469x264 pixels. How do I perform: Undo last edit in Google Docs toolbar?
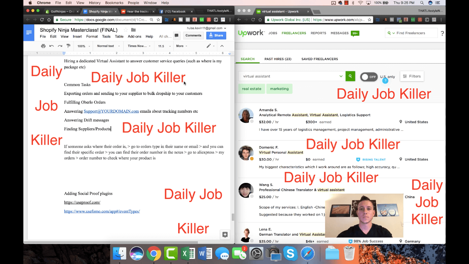pos(52,46)
